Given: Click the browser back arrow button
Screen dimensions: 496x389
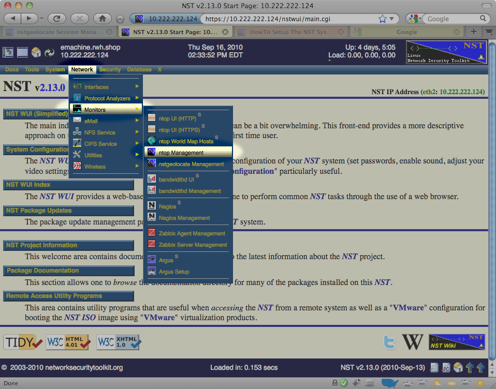Looking at the screenshot, I should 12,19.
